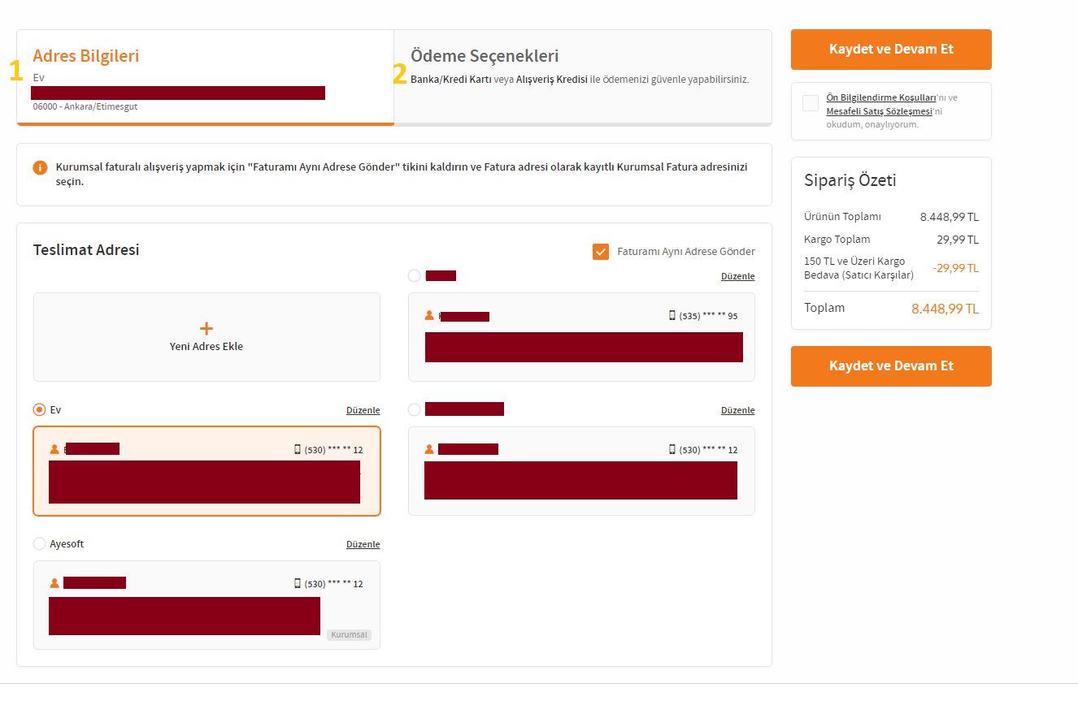Click the 06000 - Ankara/Etimesgut text
The height and width of the screenshot is (705, 1078).
click(x=85, y=106)
